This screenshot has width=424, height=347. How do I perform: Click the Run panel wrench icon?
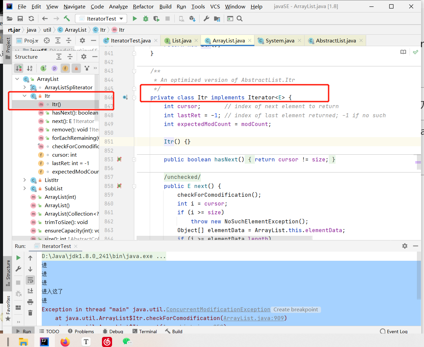coord(19,269)
